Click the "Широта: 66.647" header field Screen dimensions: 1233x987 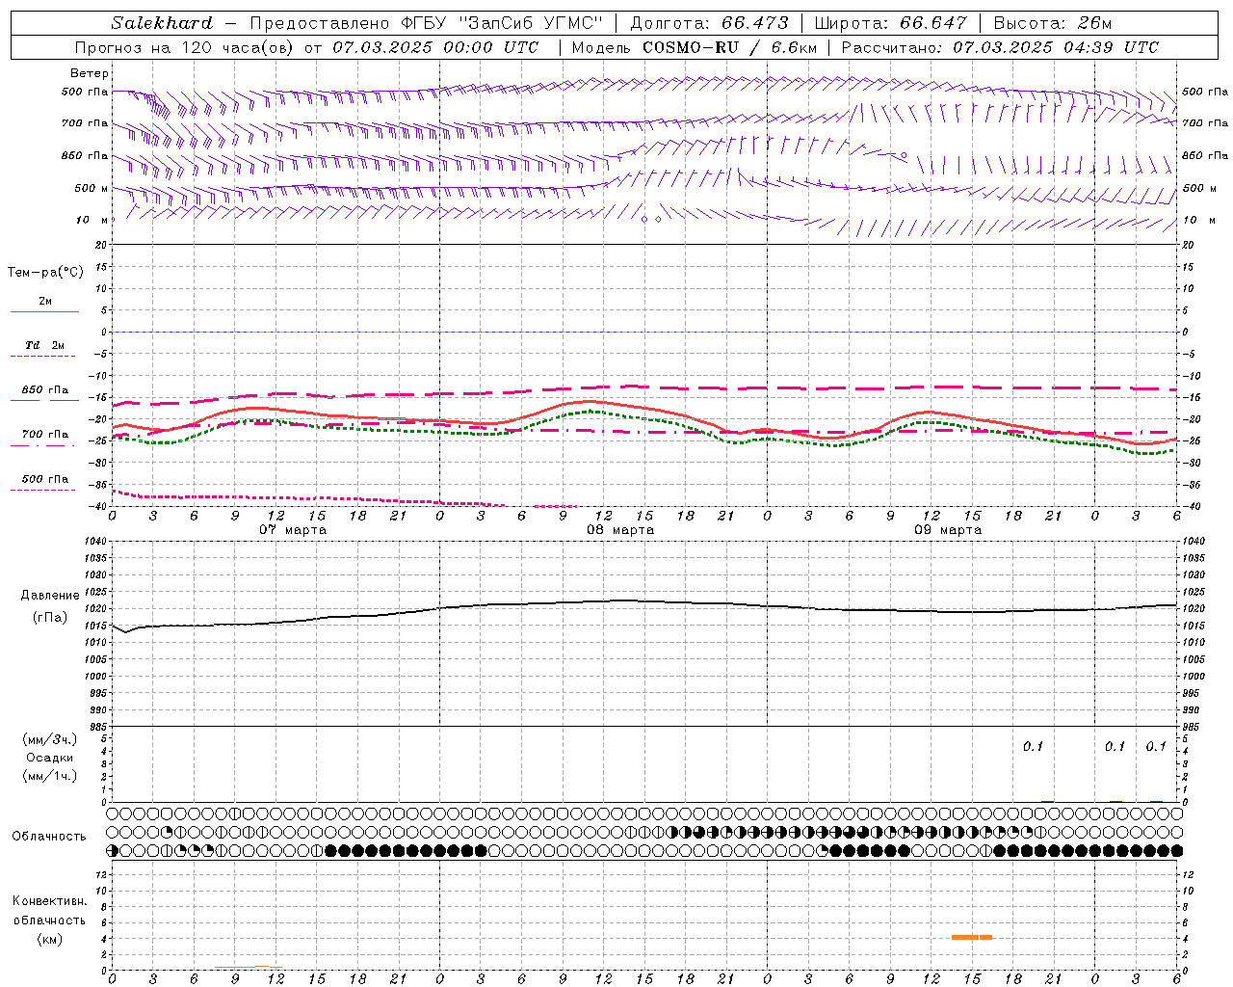[890, 23]
